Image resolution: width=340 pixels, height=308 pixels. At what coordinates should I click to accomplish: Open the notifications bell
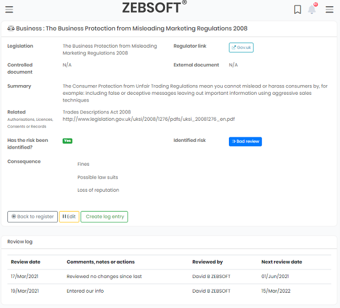pos(312,10)
